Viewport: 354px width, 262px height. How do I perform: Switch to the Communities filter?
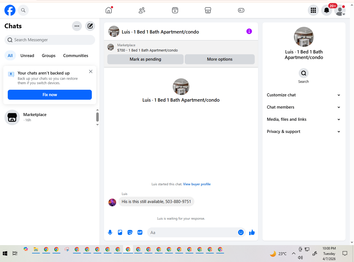(x=76, y=56)
